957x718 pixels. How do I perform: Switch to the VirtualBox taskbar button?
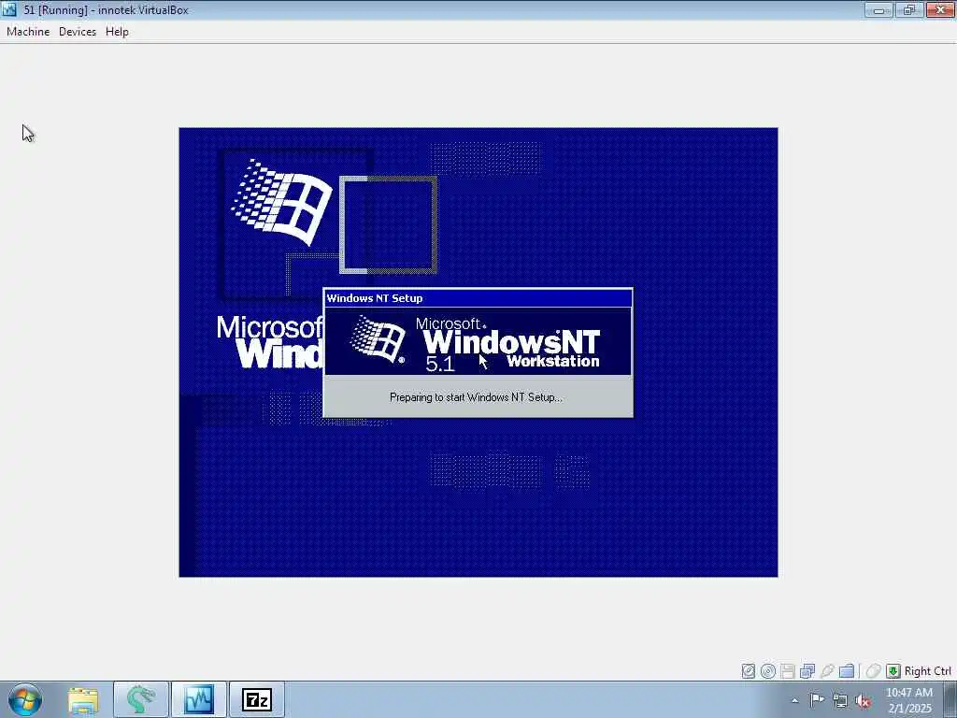198,699
